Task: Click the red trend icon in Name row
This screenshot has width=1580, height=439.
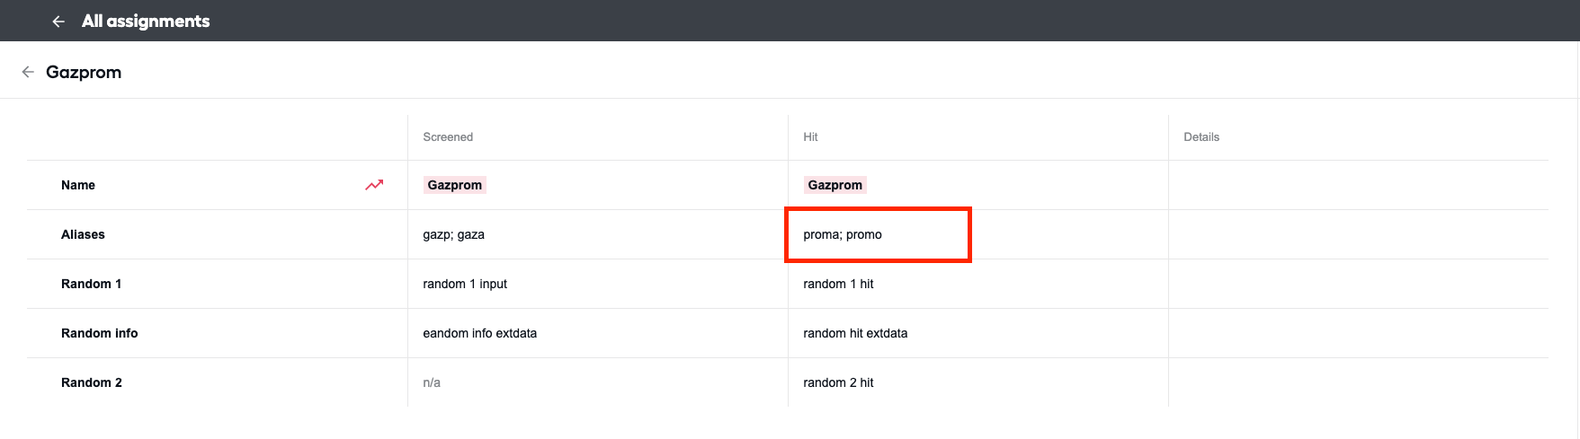Action: click(374, 185)
